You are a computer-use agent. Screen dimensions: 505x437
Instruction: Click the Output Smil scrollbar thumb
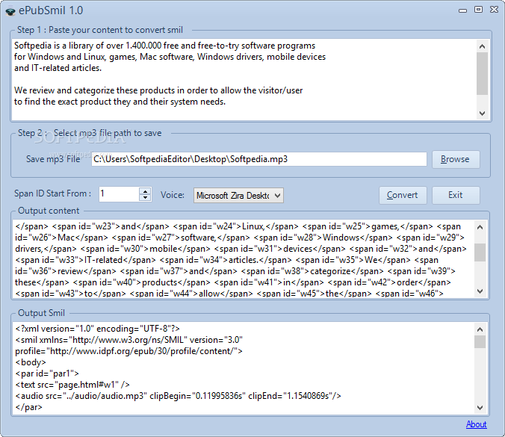point(480,342)
